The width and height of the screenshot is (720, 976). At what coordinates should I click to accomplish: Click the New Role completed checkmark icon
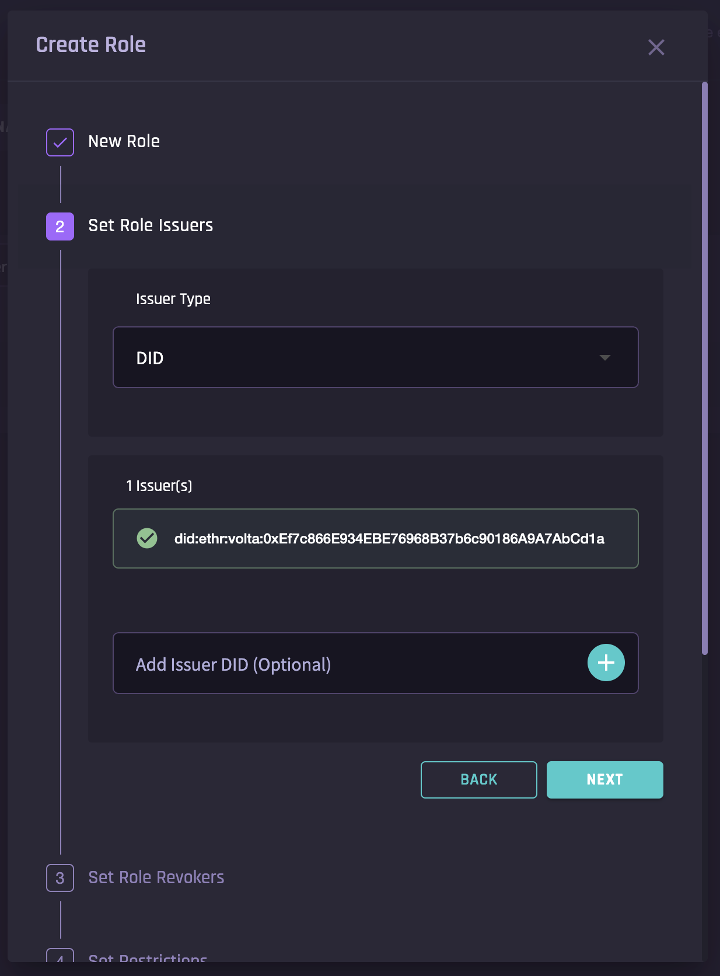click(60, 142)
